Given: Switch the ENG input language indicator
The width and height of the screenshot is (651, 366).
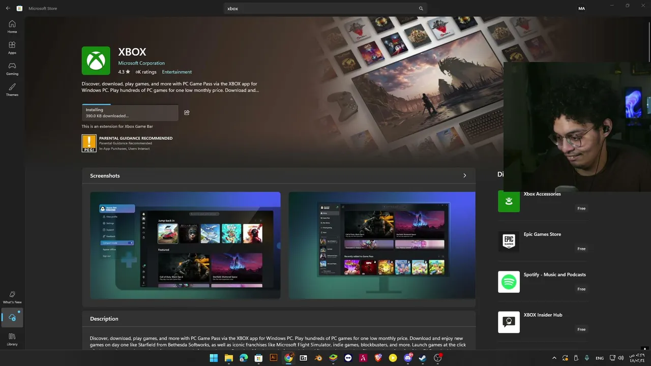Looking at the screenshot, I should pyautogui.click(x=600, y=358).
